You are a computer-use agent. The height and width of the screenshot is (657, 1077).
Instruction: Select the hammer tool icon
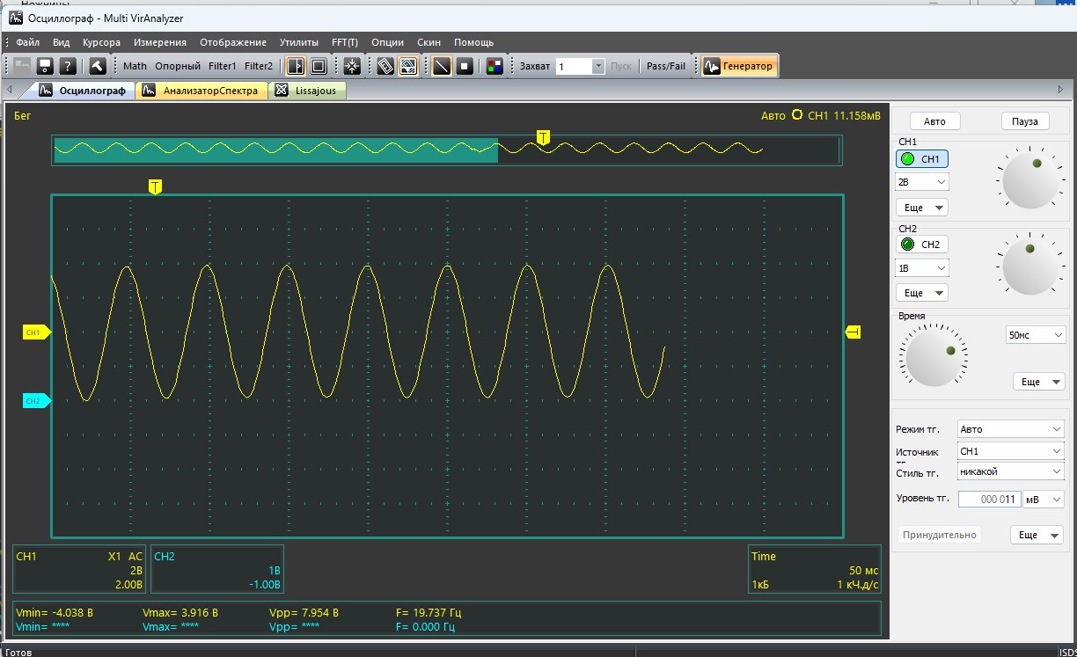98,66
